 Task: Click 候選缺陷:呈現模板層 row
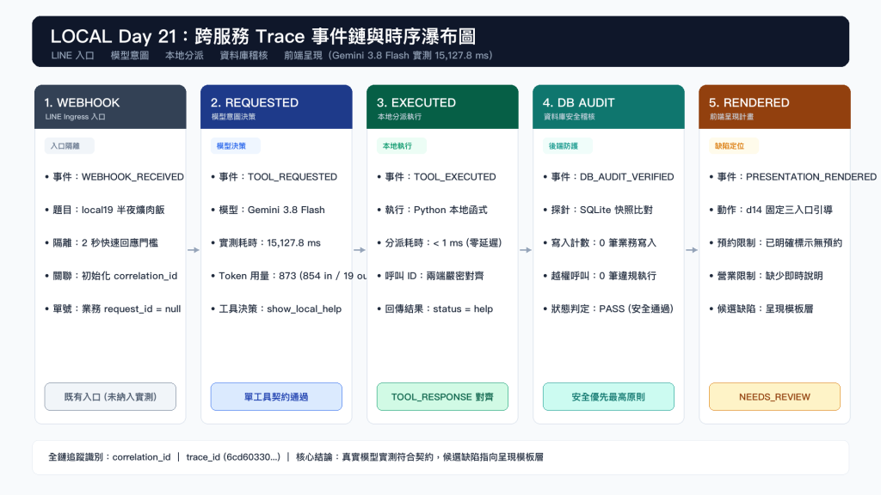pyautogui.click(x=761, y=309)
